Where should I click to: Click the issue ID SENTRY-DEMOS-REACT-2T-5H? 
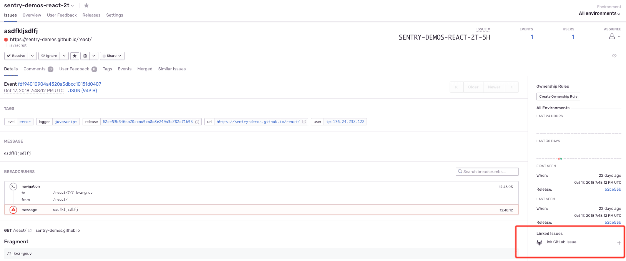click(444, 37)
